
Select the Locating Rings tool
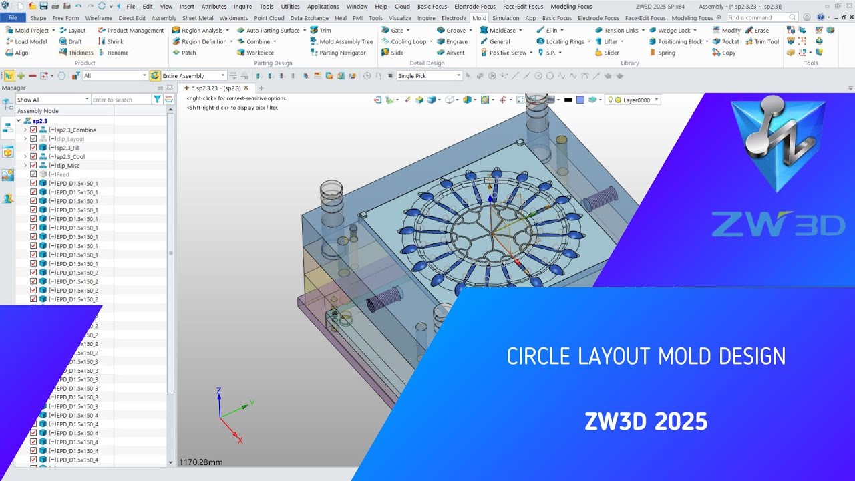[563, 41]
